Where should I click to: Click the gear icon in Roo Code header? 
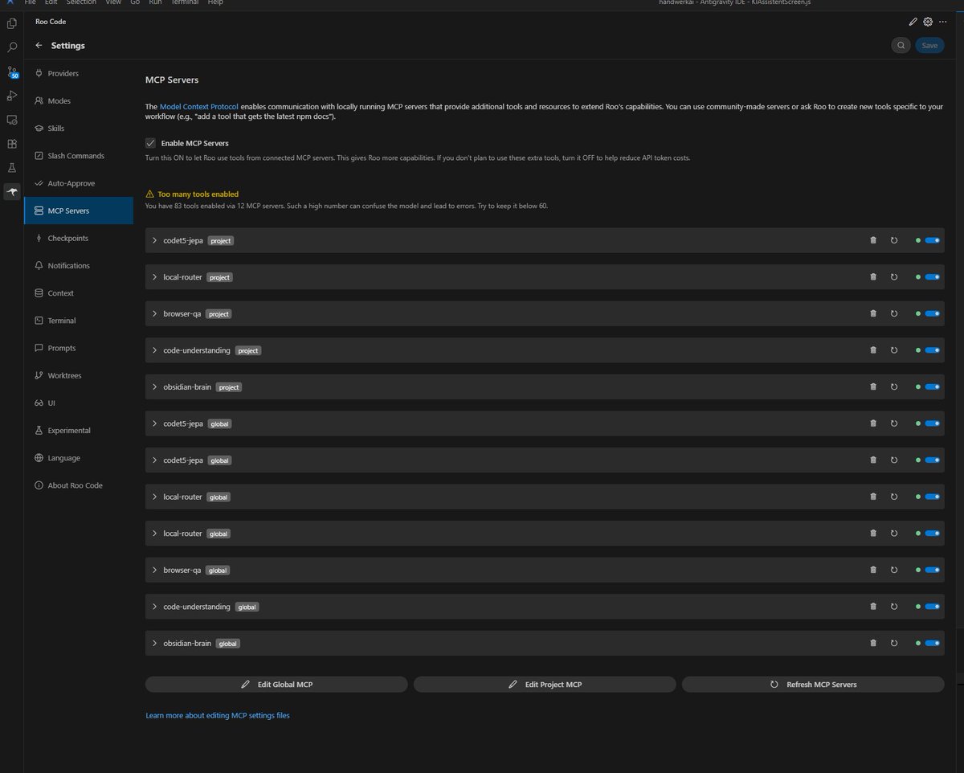point(928,22)
